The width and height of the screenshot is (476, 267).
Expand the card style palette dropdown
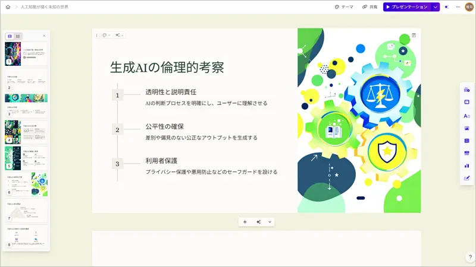coord(107,36)
